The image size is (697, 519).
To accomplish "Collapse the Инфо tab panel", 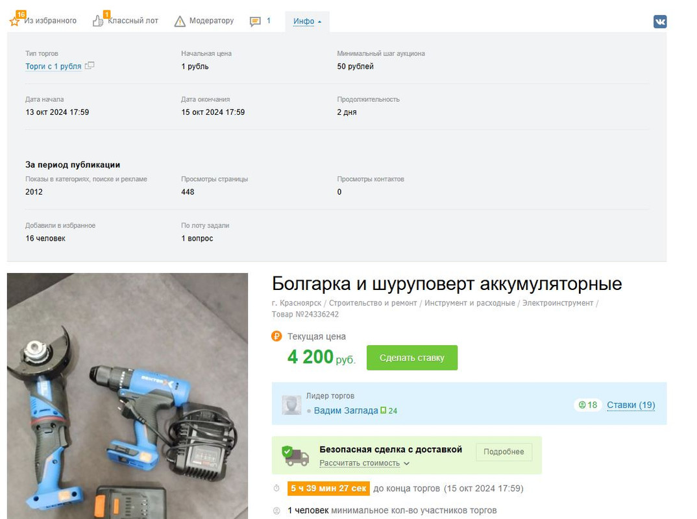I will tap(307, 21).
